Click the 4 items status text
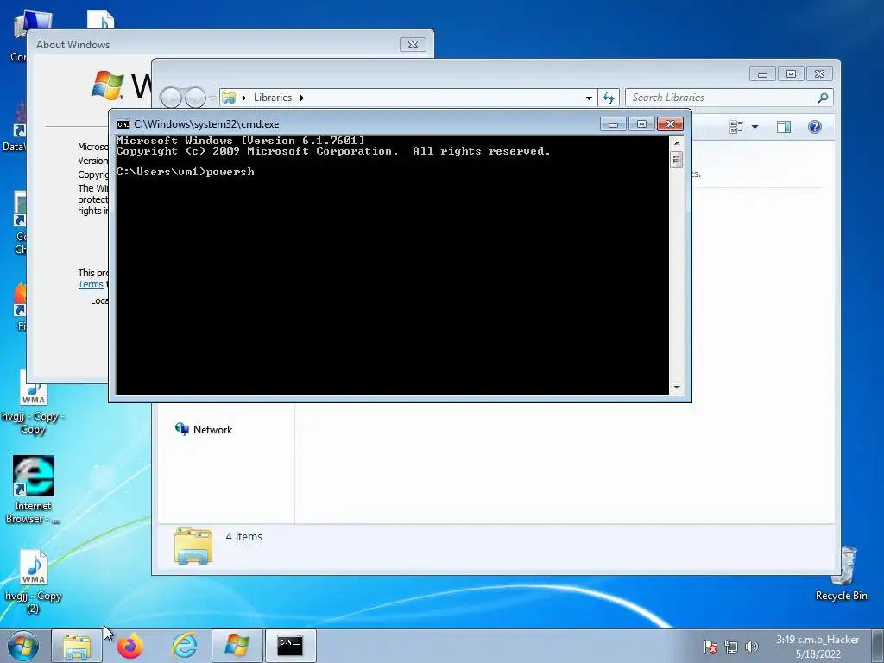The height and width of the screenshot is (663, 884). [x=244, y=537]
